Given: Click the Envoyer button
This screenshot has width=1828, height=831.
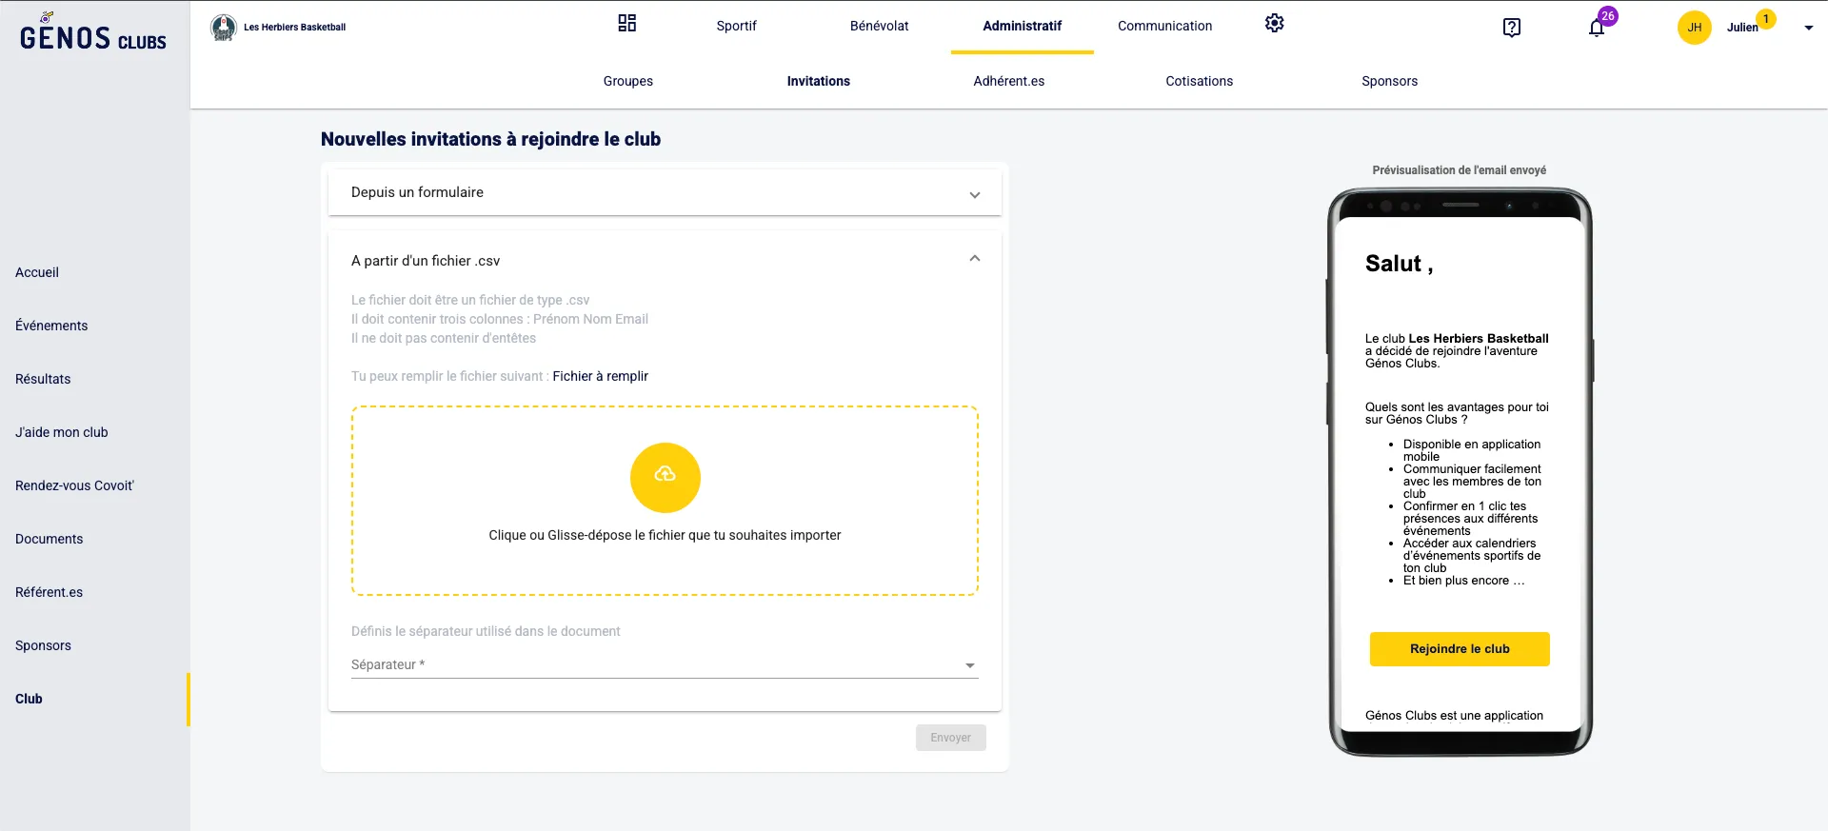Looking at the screenshot, I should coord(951,738).
